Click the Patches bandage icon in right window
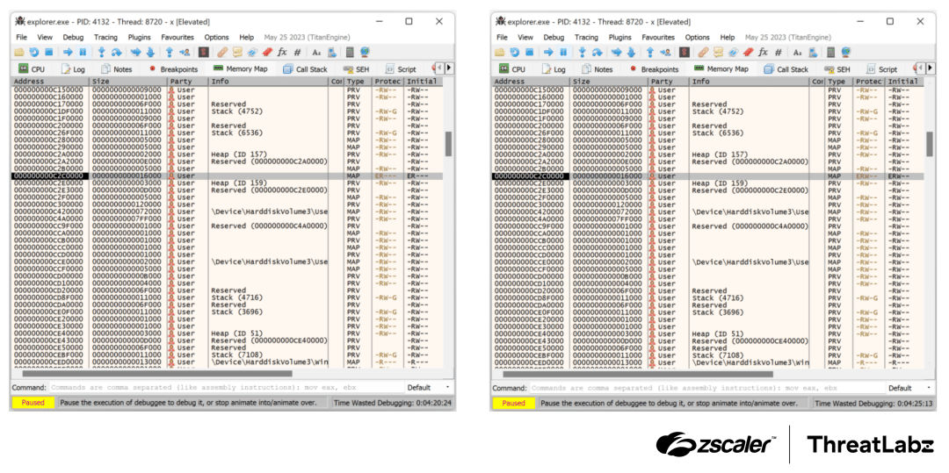This screenshot has height=473, width=949. pyautogui.click(x=704, y=53)
